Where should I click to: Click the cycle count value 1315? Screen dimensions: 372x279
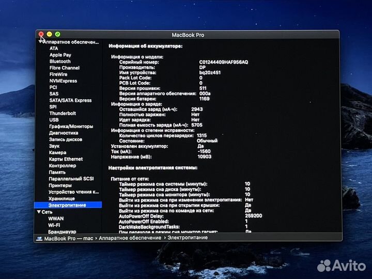202,135
